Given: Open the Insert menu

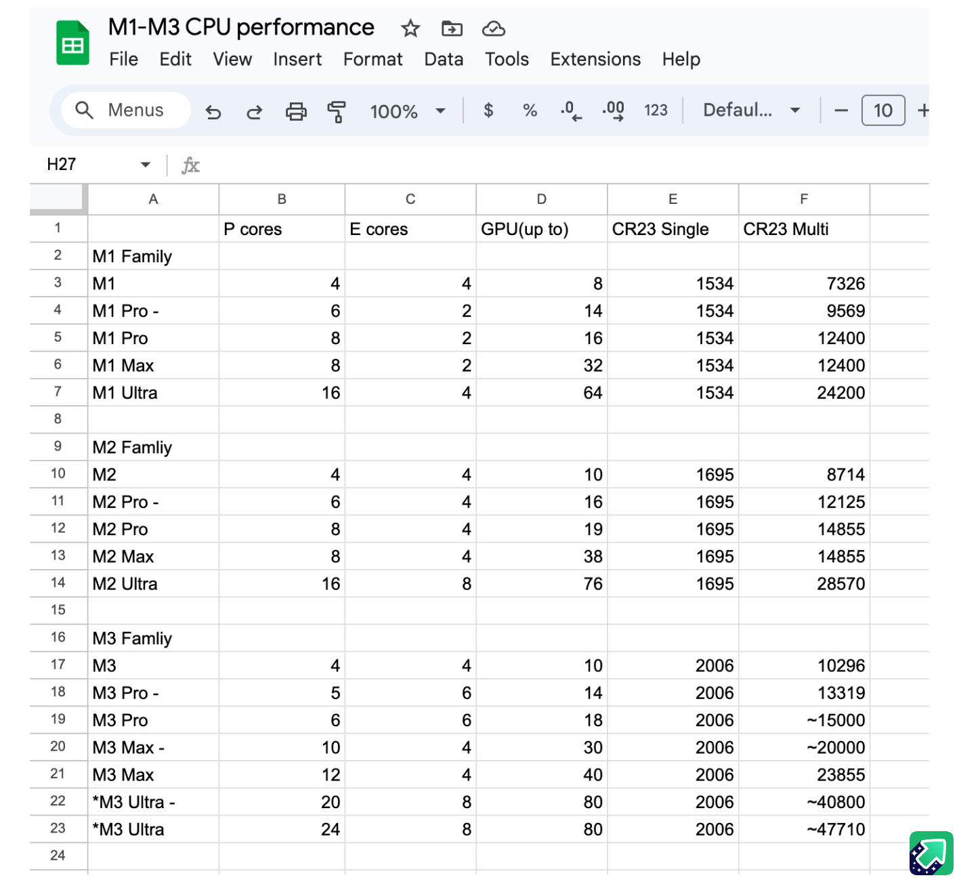Looking at the screenshot, I should coord(297,60).
